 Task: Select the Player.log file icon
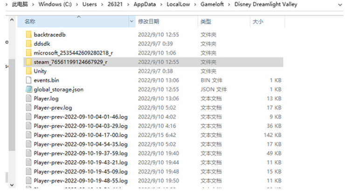pos(28,98)
